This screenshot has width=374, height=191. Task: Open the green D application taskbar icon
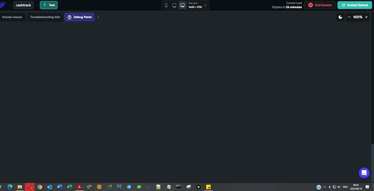tap(139, 187)
